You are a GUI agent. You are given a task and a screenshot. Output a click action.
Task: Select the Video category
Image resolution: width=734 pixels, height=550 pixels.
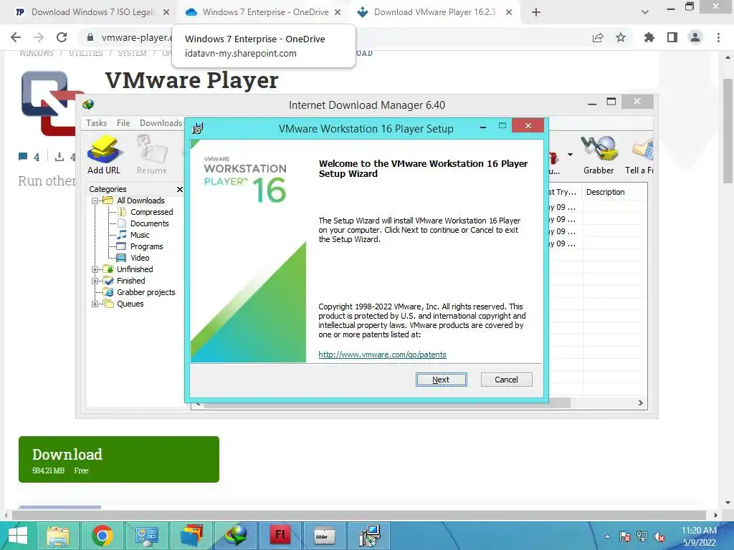click(140, 258)
